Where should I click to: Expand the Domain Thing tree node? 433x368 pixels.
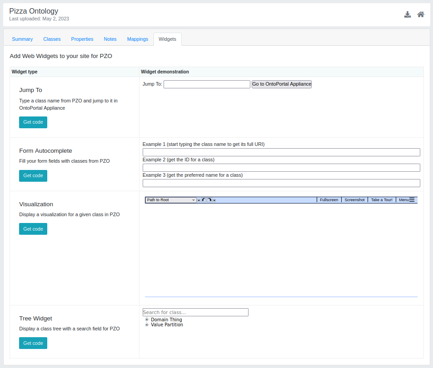click(146, 319)
